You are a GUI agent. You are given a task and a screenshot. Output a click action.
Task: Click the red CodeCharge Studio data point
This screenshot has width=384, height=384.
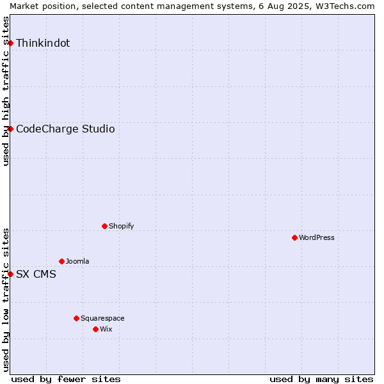(10, 129)
